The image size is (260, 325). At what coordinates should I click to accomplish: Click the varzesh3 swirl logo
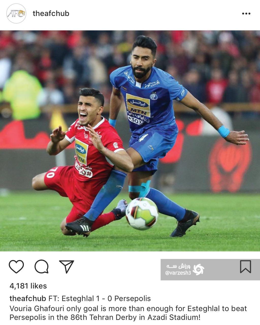(198, 269)
